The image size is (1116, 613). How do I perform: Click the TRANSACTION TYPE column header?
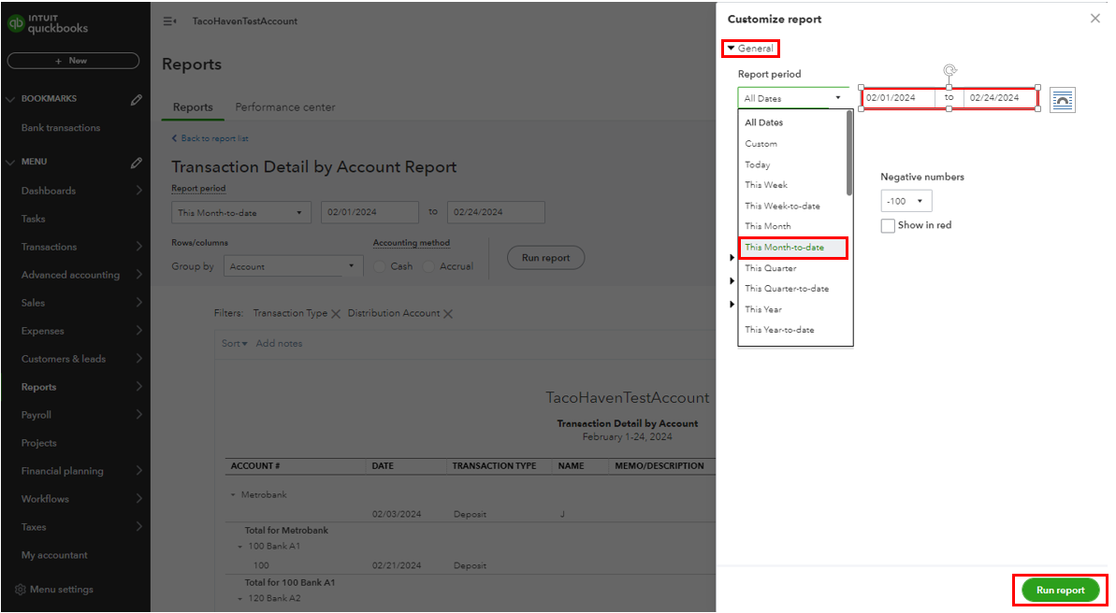[x=494, y=466]
